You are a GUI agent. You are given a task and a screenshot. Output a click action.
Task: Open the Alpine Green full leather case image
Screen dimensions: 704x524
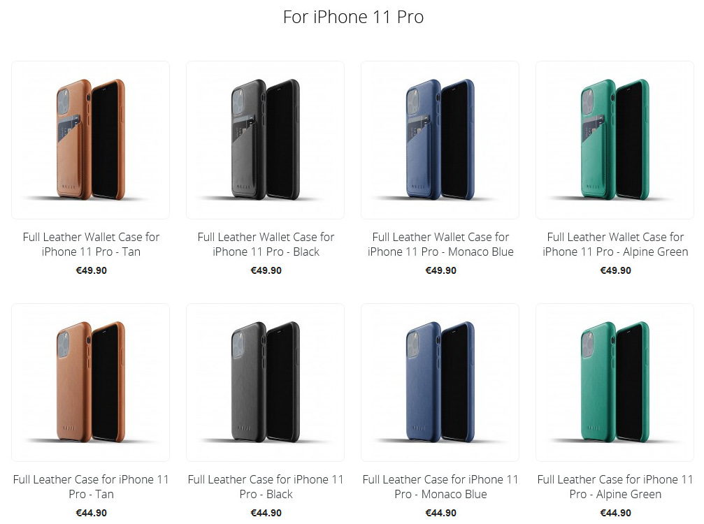click(x=615, y=382)
